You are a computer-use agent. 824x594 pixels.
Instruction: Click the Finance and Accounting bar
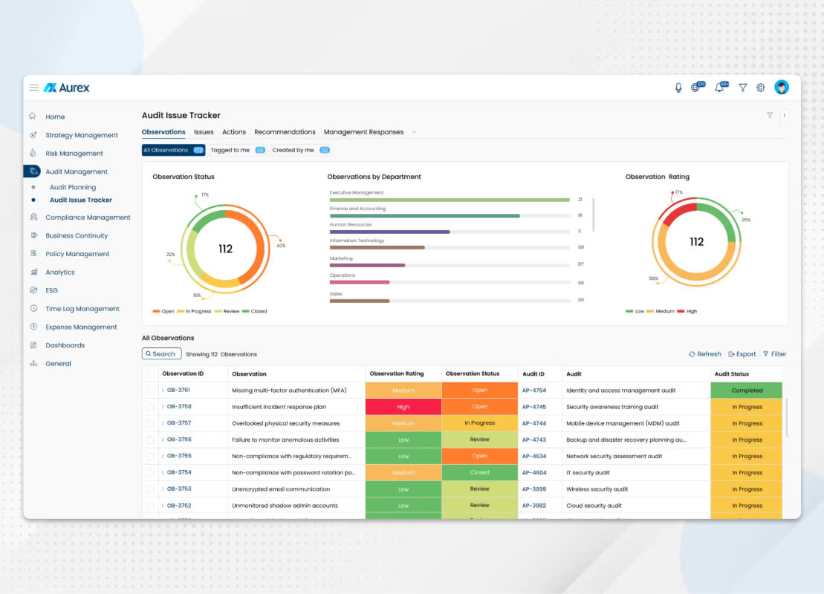(424, 216)
